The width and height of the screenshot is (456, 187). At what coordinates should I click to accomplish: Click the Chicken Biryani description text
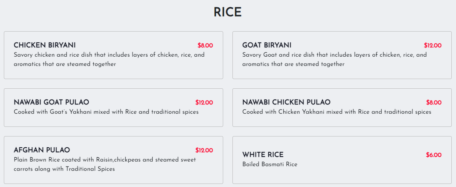109,59
